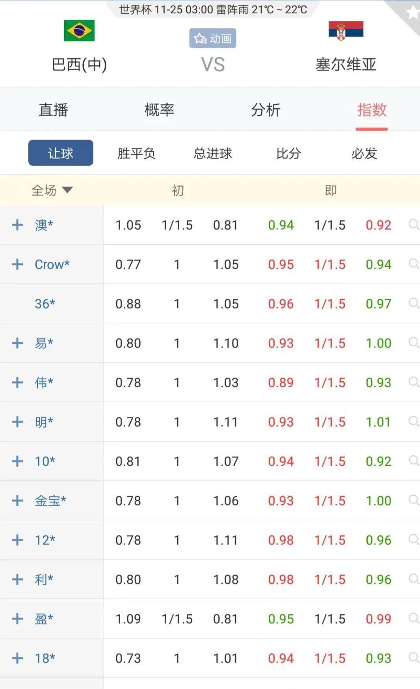
Task: Switch to the 分析 tab
Action: click(x=266, y=110)
